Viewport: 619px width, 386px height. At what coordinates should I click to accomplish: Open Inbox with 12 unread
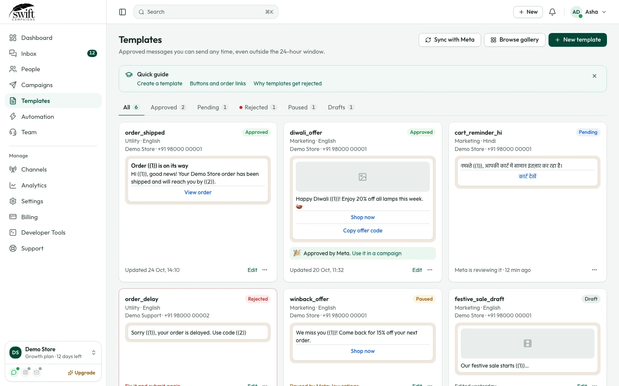(x=53, y=54)
